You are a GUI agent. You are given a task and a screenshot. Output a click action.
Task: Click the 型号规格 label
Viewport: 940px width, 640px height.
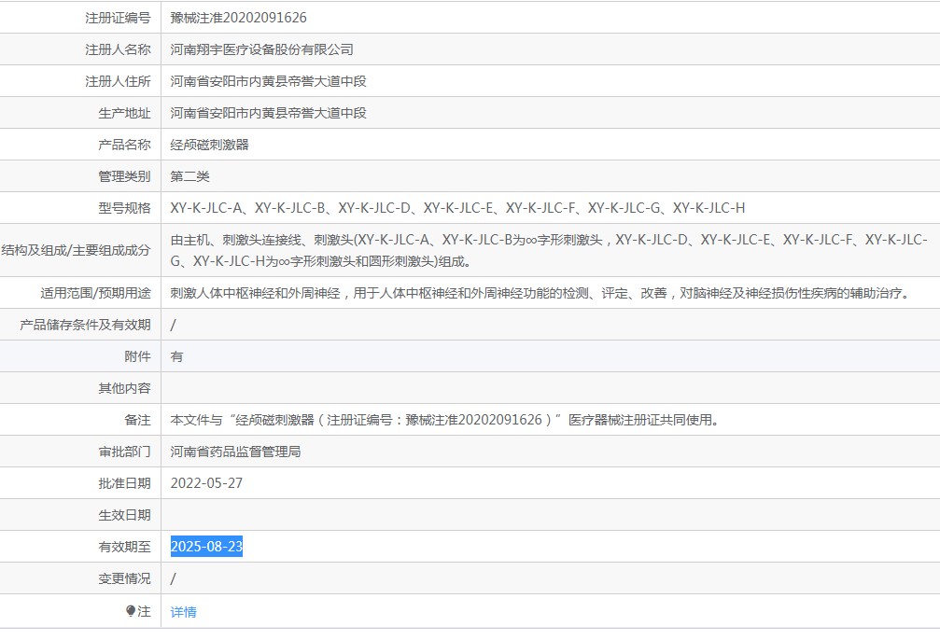pos(125,209)
